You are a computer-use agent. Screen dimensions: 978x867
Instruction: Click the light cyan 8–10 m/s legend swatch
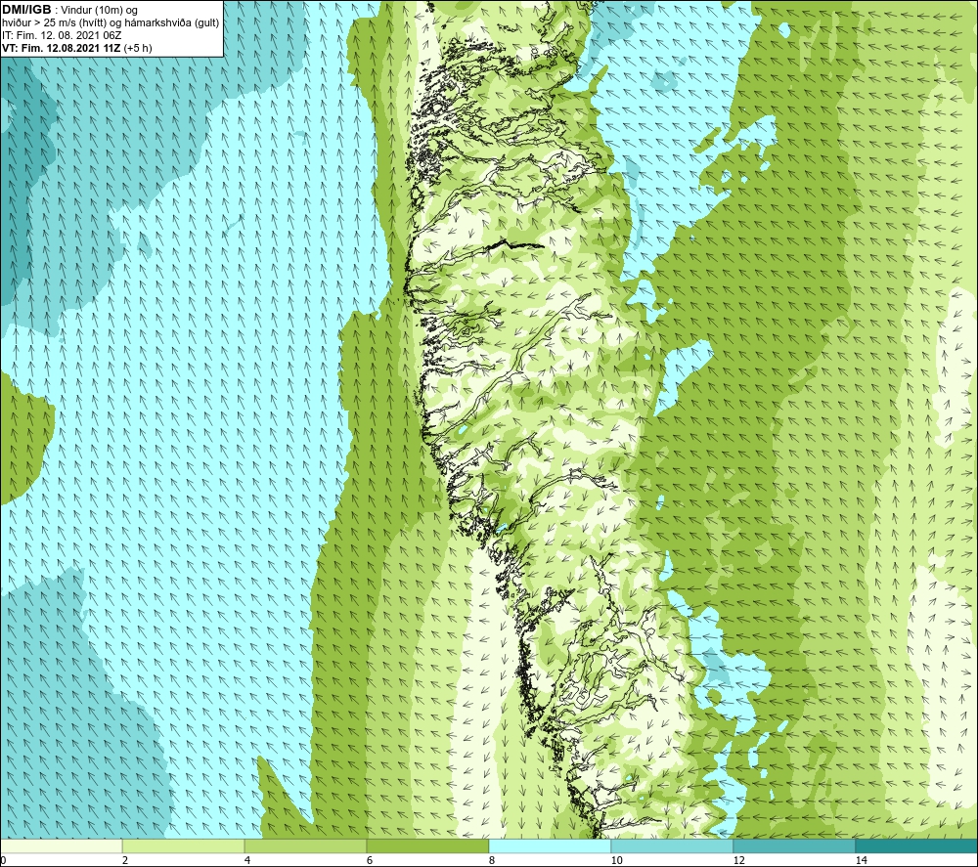550,846
